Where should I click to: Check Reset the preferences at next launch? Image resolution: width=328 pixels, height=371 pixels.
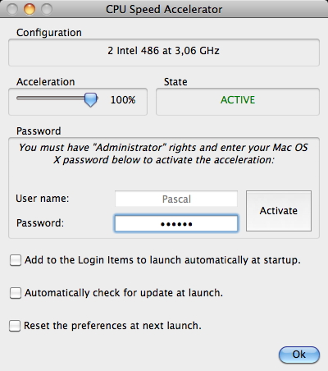pyautogui.click(x=15, y=326)
